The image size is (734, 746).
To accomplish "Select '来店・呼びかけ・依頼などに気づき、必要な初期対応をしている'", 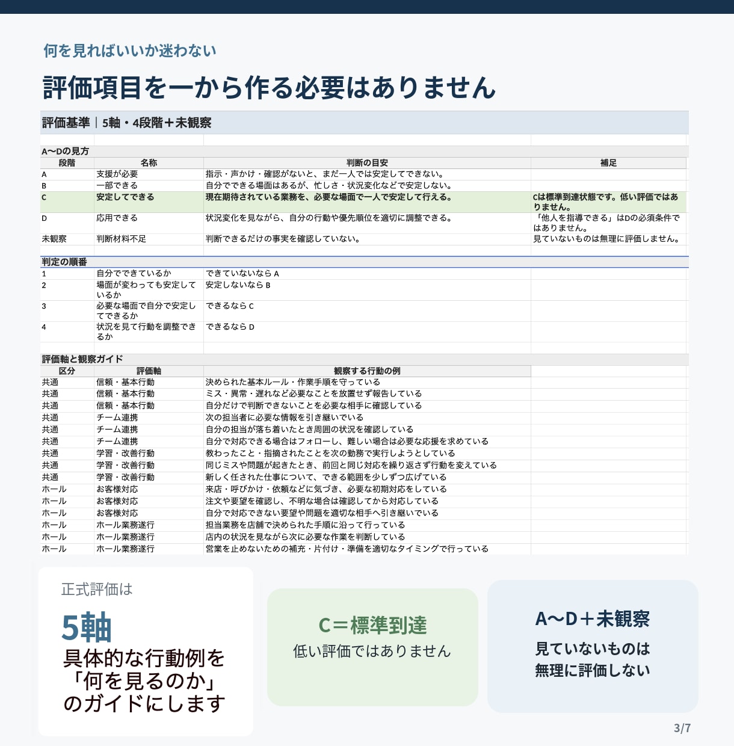I will (x=326, y=489).
